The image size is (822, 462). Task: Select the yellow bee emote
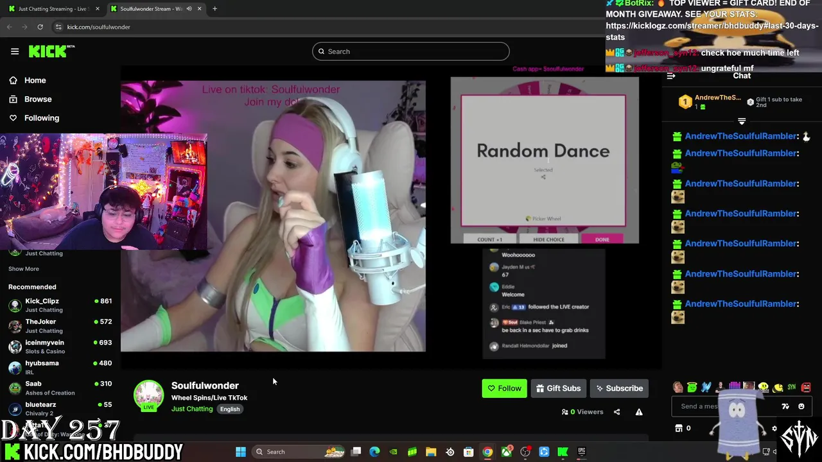click(x=778, y=388)
